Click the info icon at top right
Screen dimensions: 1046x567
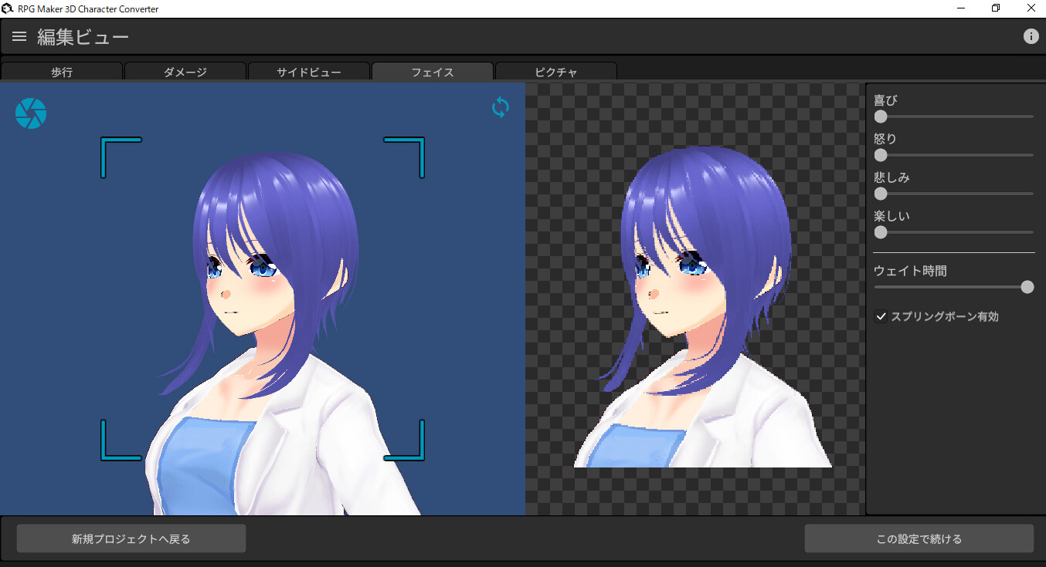pyautogui.click(x=1031, y=35)
